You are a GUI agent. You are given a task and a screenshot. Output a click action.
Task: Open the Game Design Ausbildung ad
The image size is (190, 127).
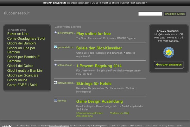[99, 101]
